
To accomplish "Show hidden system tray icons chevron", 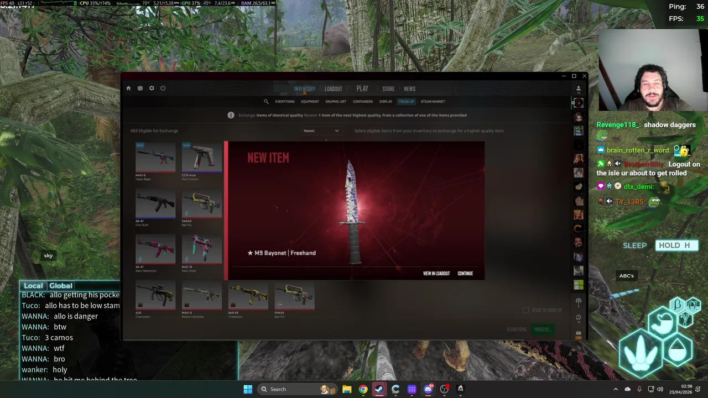I will 616,389.
